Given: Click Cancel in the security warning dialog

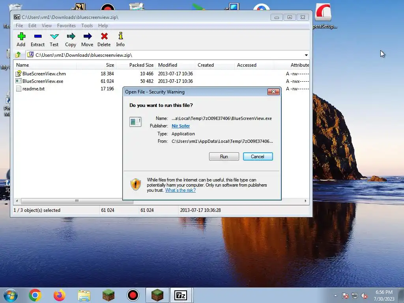Looking at the screenshot, I should click(258, 156).
